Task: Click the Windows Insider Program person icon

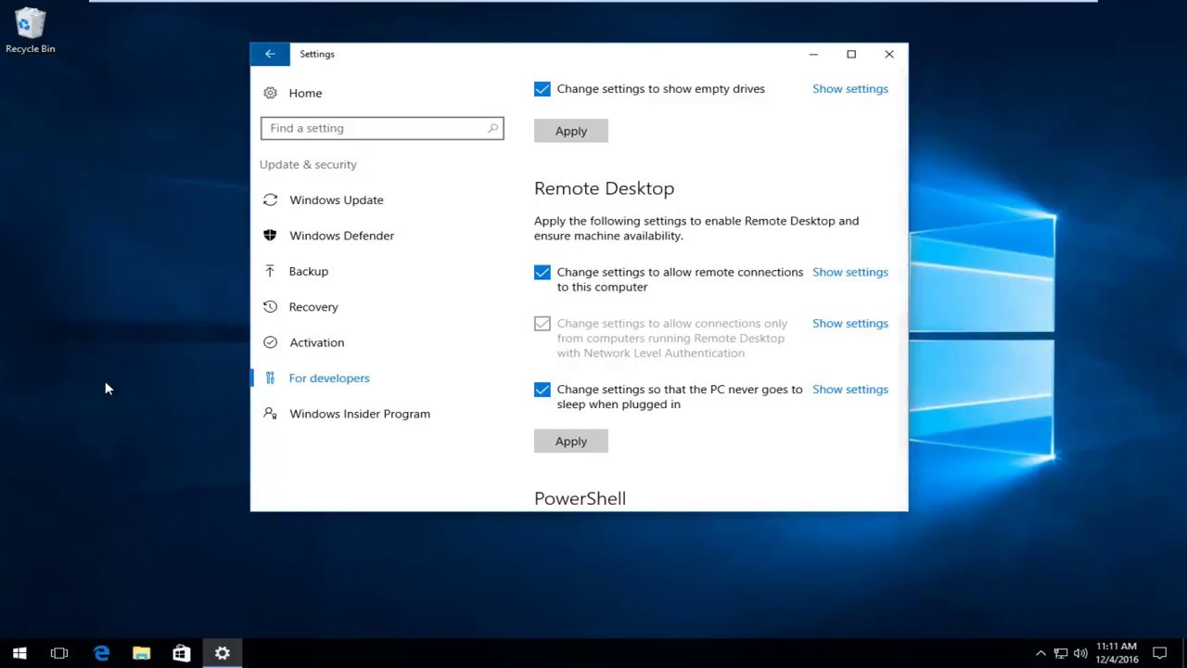Action: pyautogui.click(x=270, y=414)
